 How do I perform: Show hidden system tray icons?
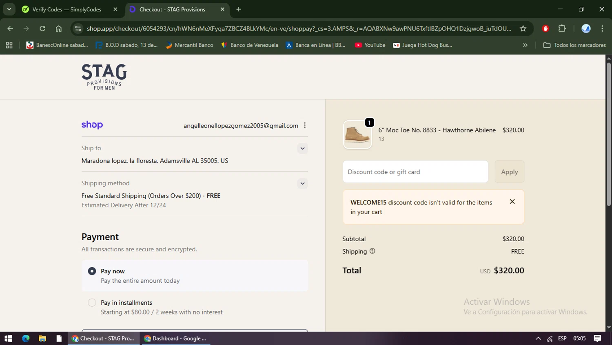(x=538, y=338)
